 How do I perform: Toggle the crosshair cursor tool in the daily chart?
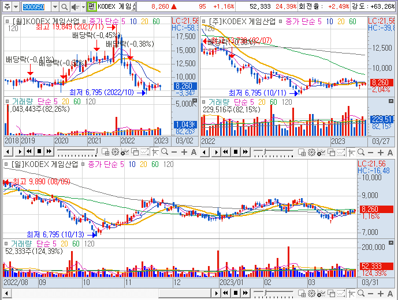[352, 294]
